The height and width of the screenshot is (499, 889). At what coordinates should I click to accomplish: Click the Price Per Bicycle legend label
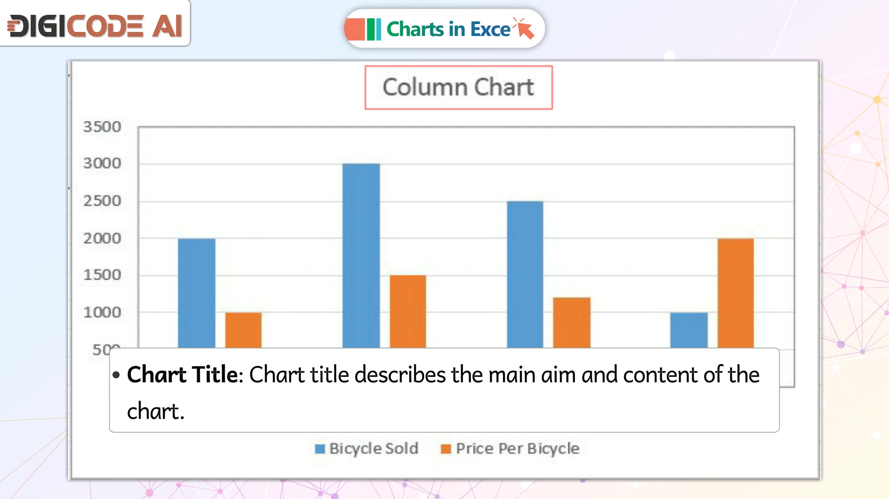click(x=518, y=449)
